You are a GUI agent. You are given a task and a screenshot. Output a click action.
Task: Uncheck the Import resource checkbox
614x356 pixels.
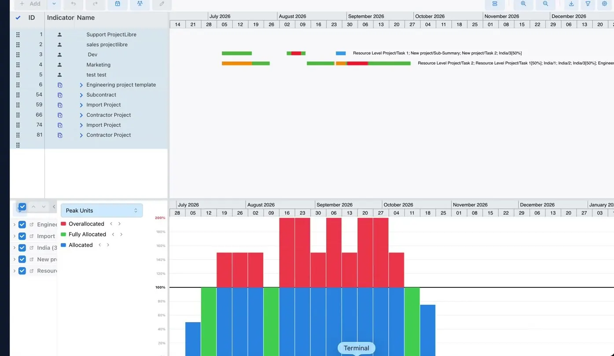[x=22, y=236]
